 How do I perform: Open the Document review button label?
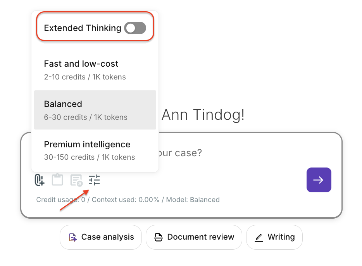pyautogui.click(x=200, y=237)
